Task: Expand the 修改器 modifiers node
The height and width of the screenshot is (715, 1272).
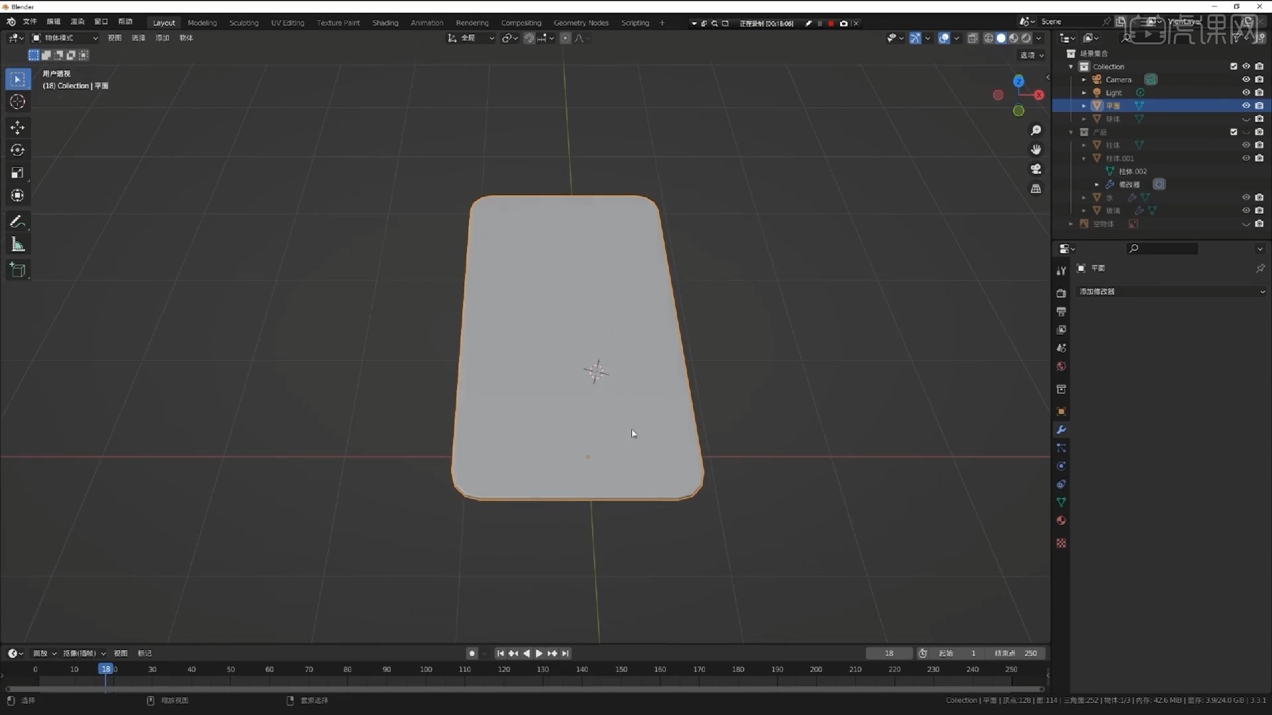Action: 1097,185
